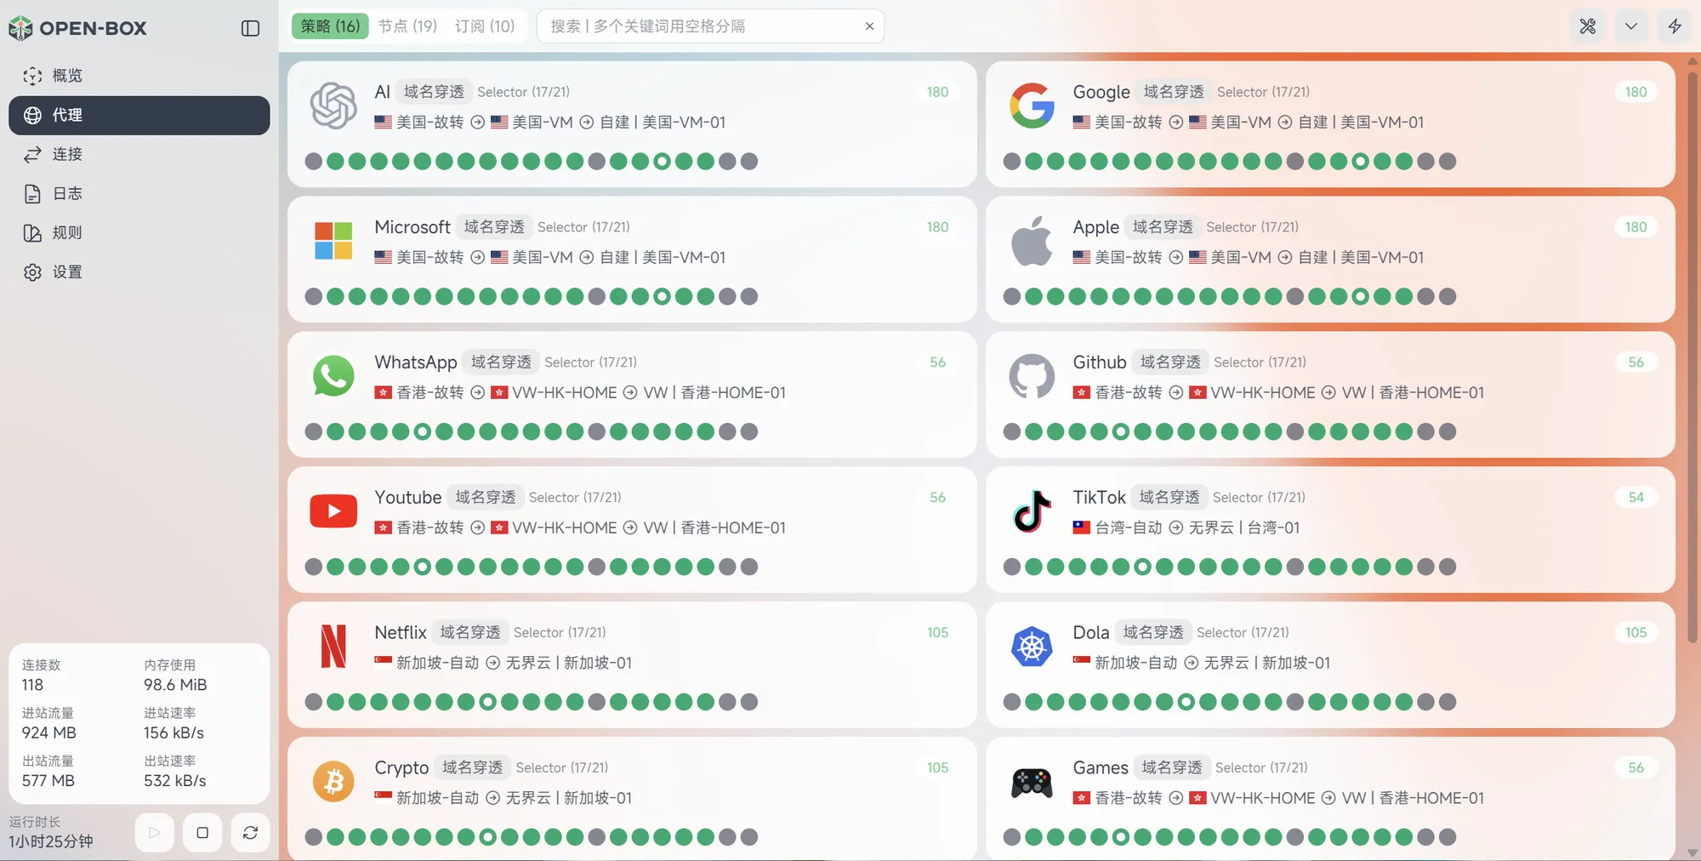
Task: Click the 域名穿透 tag on Youtube card
Action: [x=485, y=498]
